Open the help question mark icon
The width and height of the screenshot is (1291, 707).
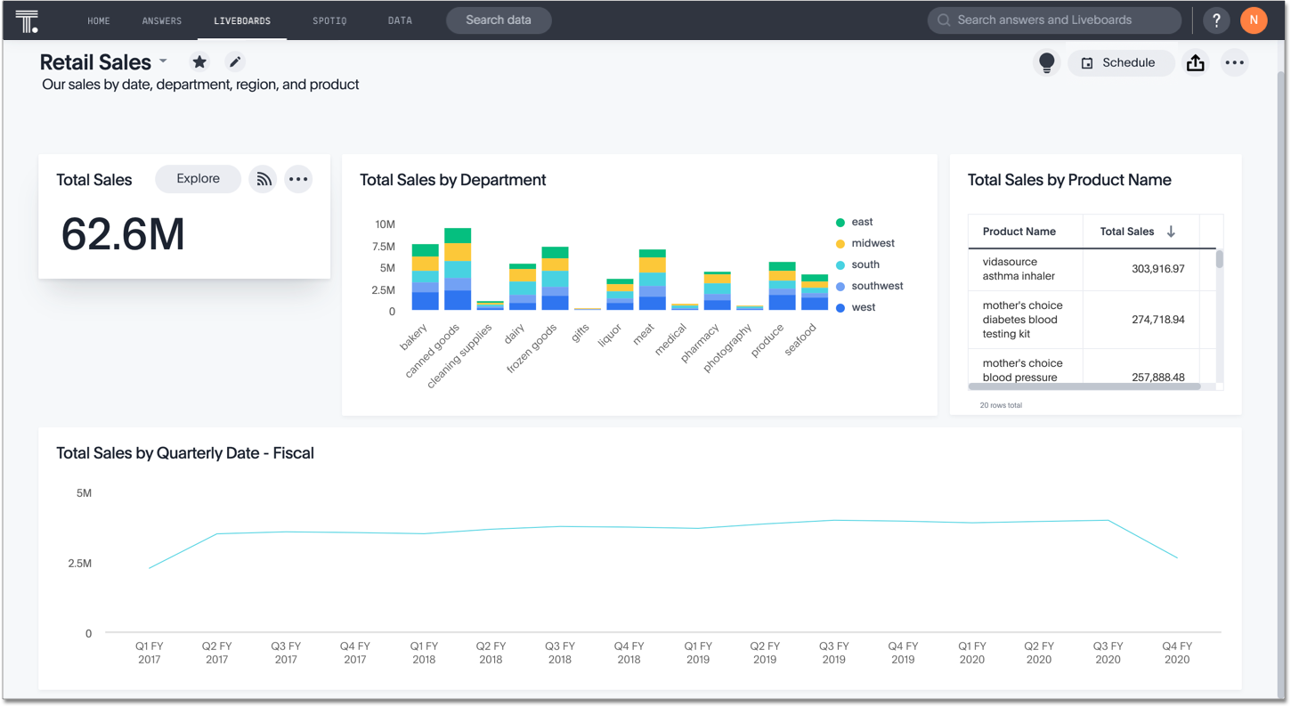(x=1216, y=20)
